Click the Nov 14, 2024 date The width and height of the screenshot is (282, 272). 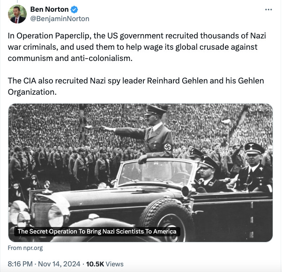[x=59, y=264]
